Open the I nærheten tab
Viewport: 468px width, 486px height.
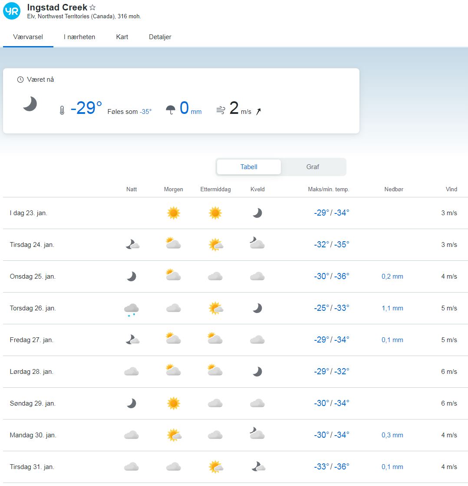coord(79,37)
